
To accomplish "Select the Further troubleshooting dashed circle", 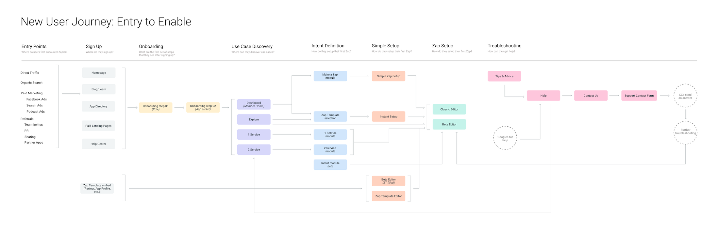I will (x=685, y=132).
